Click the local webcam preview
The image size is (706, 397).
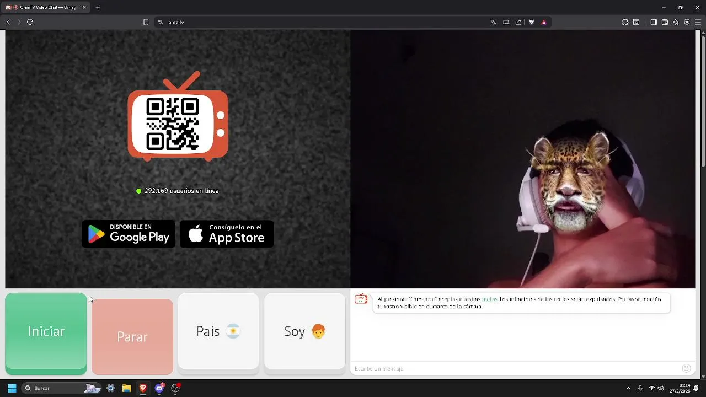click(523, 159)
